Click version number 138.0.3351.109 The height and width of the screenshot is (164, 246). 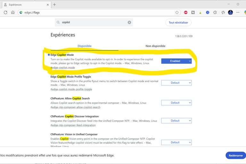184,36
